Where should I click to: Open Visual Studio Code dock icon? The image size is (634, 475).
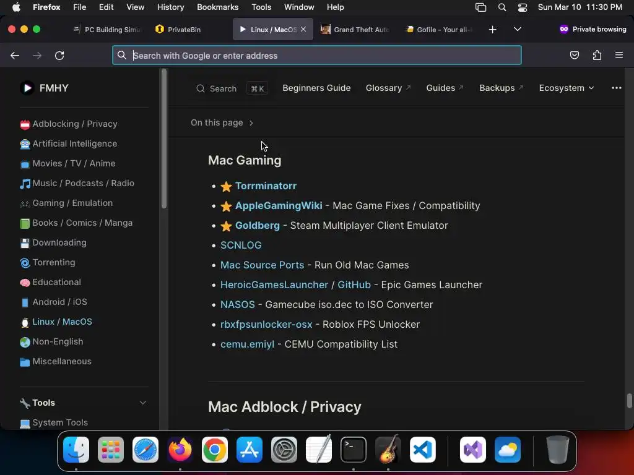[x=423, y=450]
